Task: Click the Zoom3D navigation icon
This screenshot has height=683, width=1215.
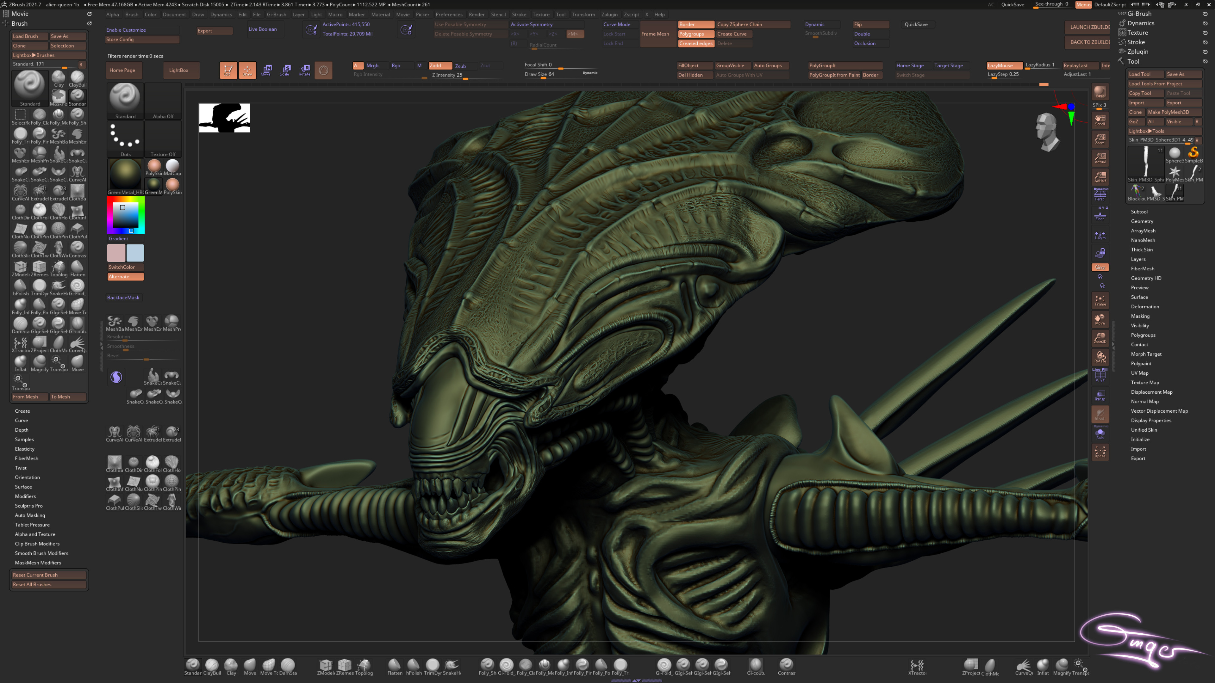Action: pyautogui.click(x=1100, y=338)
